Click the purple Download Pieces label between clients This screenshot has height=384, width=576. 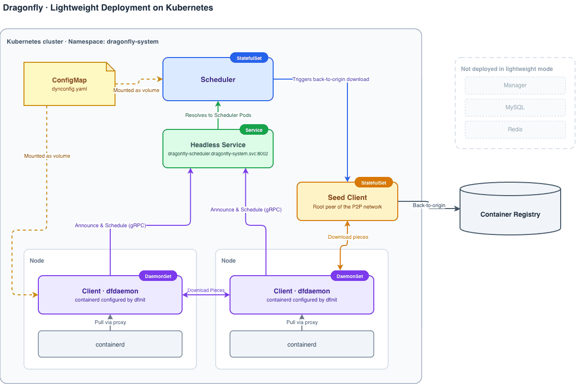tap(206, 290)
